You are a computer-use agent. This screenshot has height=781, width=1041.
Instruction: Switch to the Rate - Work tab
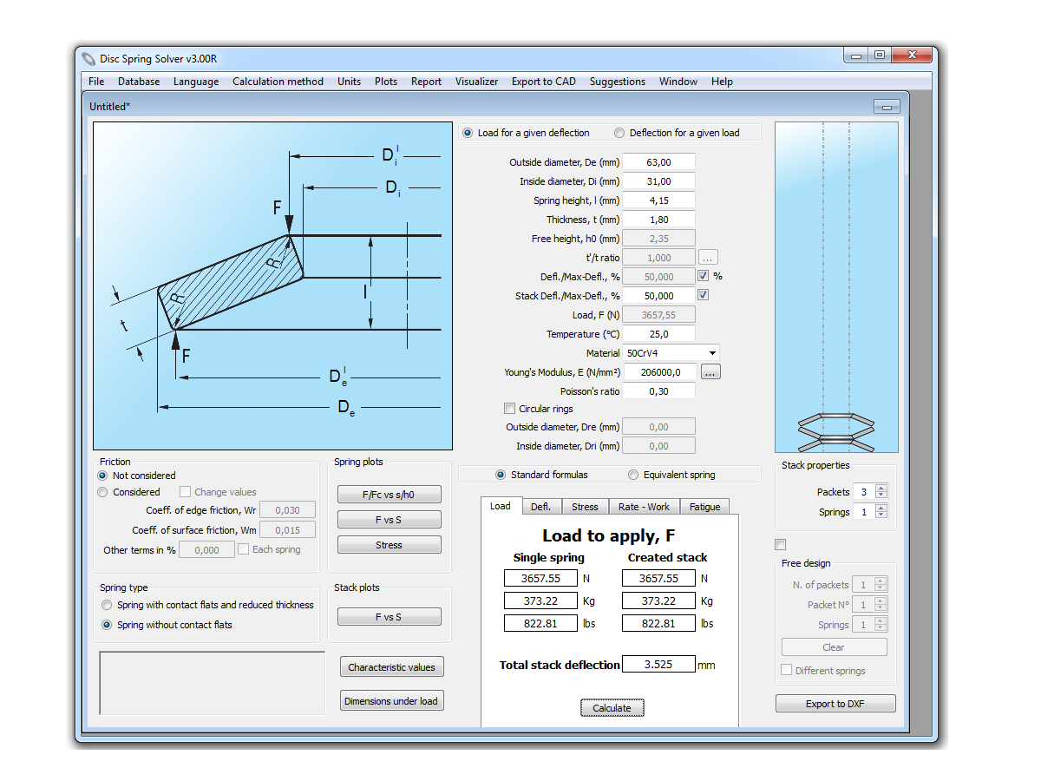(x=644, y=507)
